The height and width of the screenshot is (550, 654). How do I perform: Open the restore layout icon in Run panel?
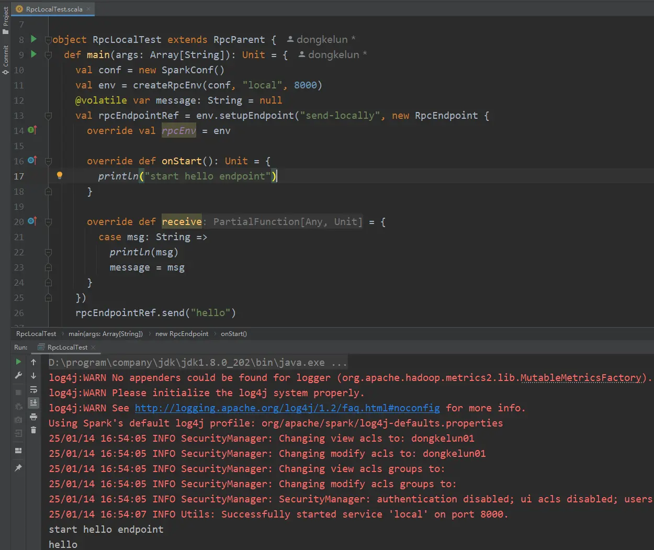(x=18, y=450)
